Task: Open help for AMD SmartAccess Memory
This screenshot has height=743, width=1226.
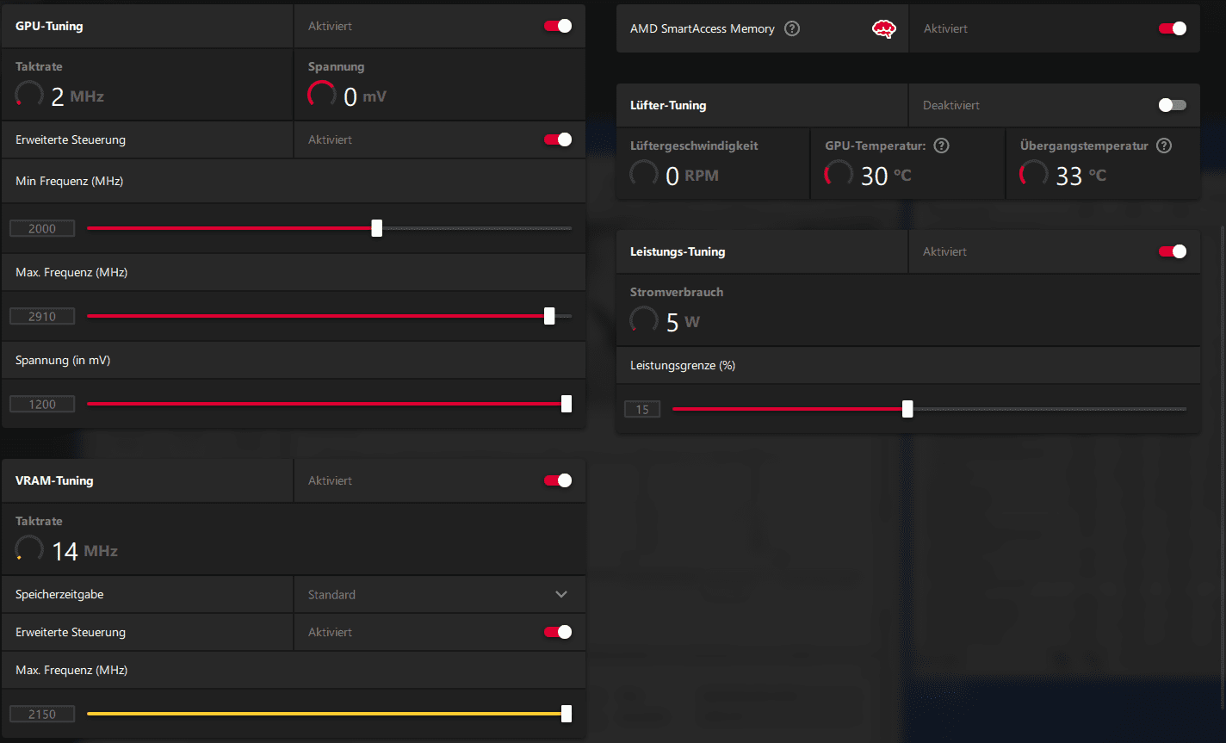Action: click(x=792, y=28)
